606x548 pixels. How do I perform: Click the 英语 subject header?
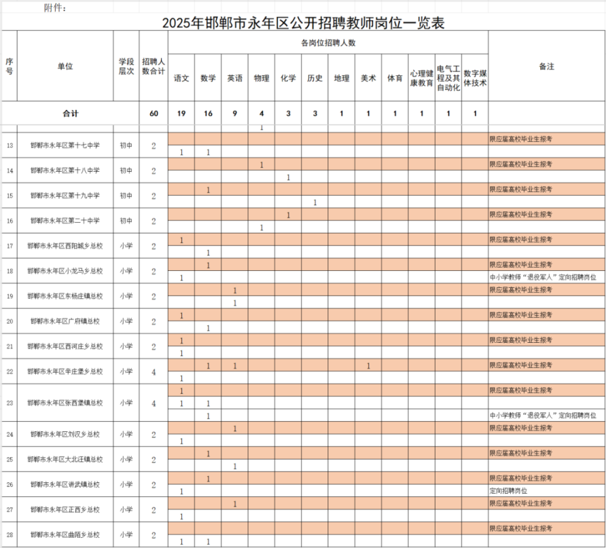pyautogui.click(x=235, y=78)
